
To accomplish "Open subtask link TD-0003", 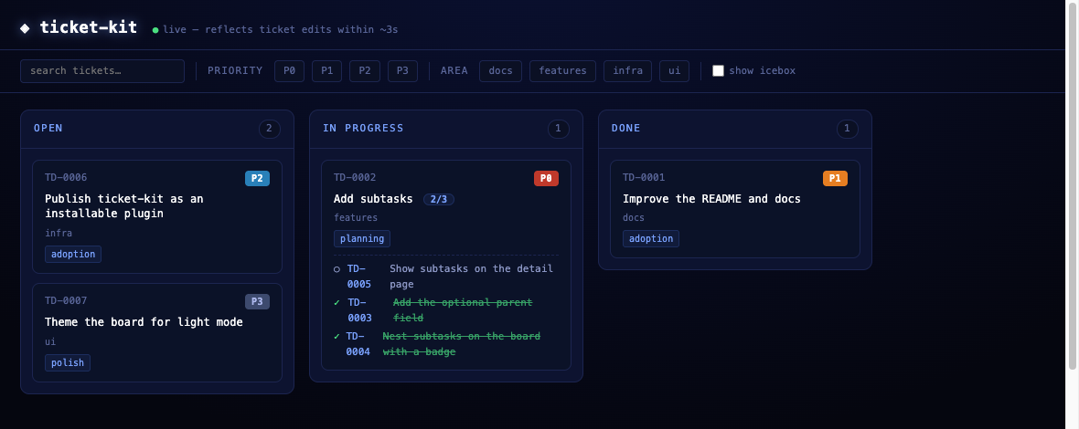I will (359, 310).
